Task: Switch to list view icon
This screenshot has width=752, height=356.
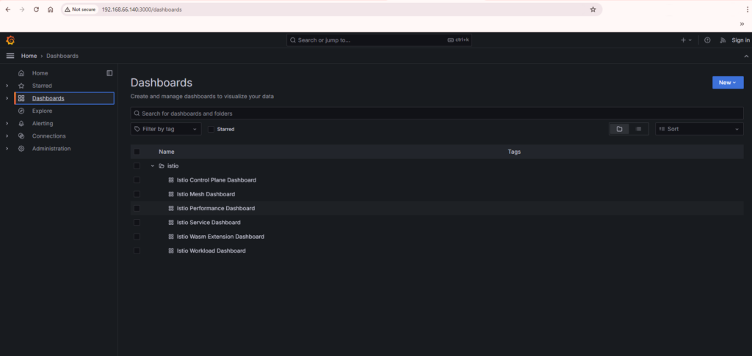Action: [x=638, y=129]
